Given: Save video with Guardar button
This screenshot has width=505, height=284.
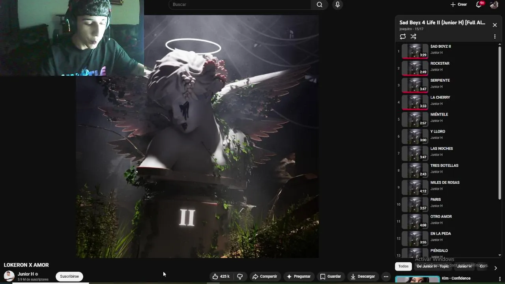Looking at the screenshot, I should click(x=331, y=277).
